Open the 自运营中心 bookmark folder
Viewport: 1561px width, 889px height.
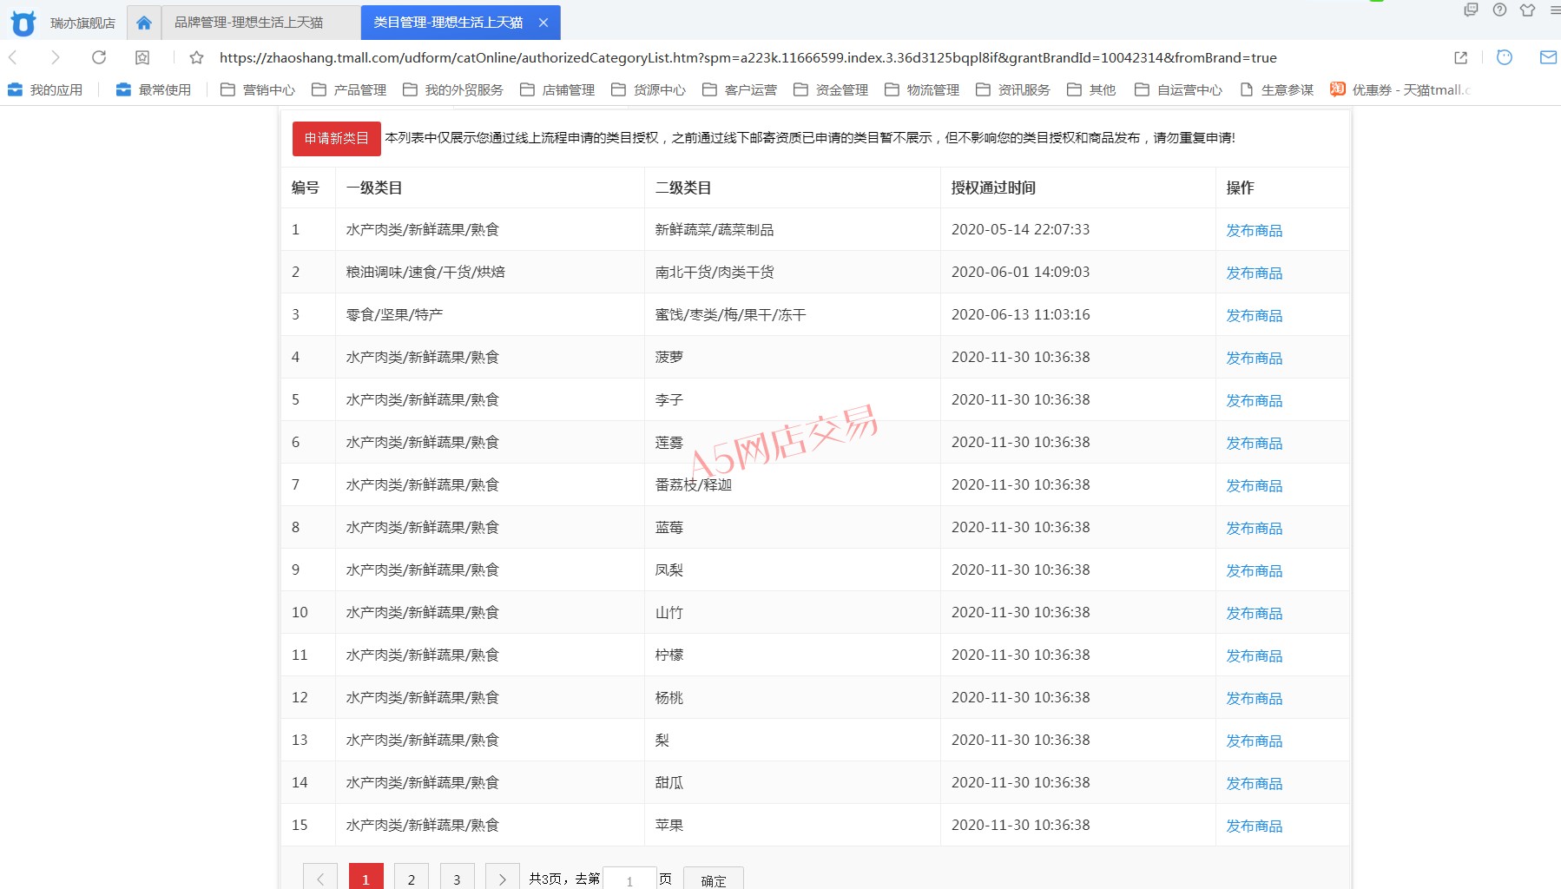1178,89
